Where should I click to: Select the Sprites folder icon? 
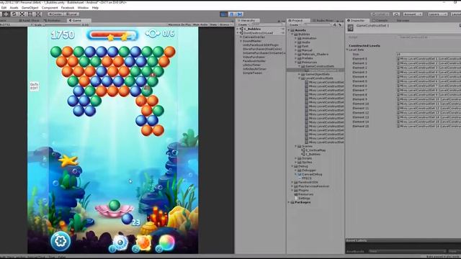(x=300, y=162)
